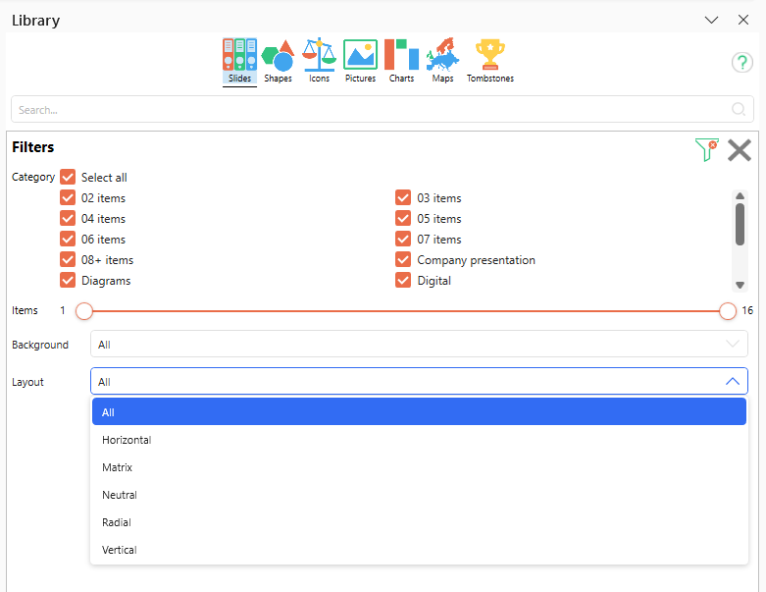The width and height of the screenshot is (766, 592).
Task: Clear filters with the funnel icon
Action: click(x=706, y=149)
